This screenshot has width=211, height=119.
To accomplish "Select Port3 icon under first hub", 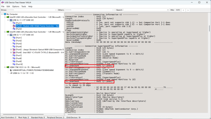I will 14,29.
